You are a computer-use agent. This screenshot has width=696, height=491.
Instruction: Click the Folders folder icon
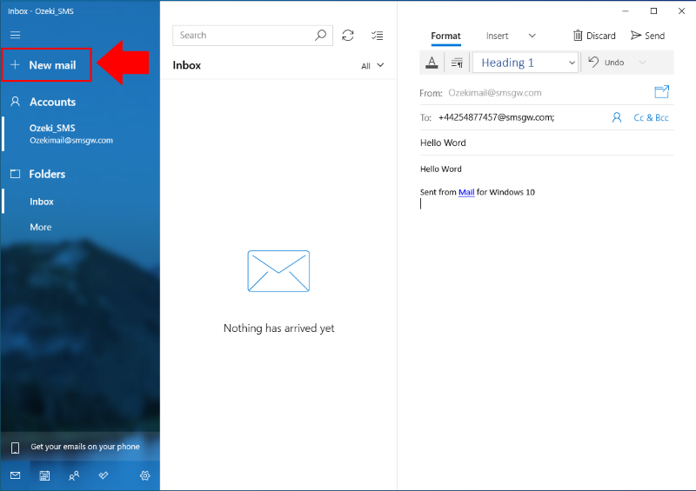(15, 174)
